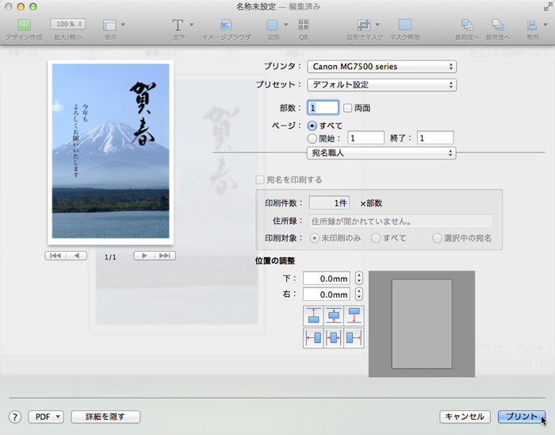Screen dimensions: 555x435
Task: Jump to the last preview page
Action: [x=165, y=256]
